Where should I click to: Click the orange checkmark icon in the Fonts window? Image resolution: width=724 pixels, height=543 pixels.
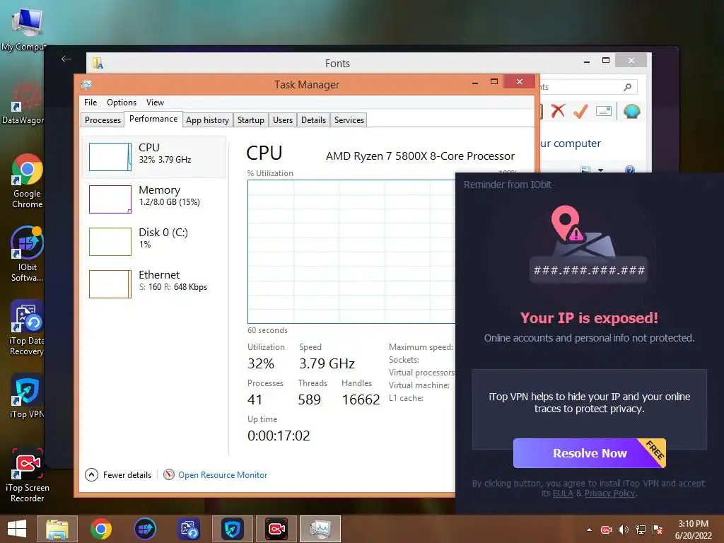(581, 111)
